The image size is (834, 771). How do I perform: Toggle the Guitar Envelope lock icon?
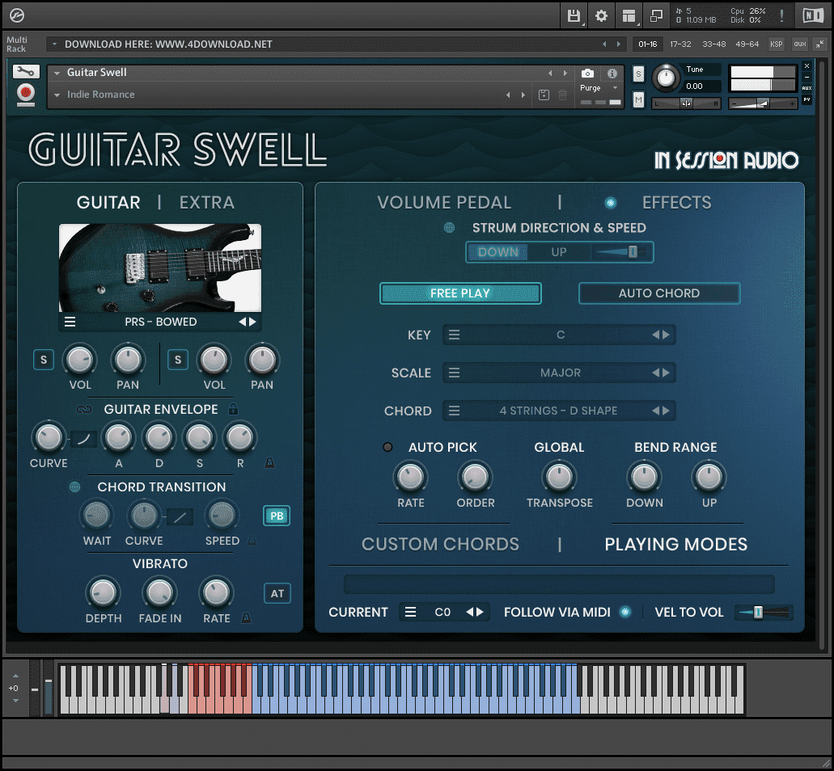pyautogui.click(x=233, y=409)
